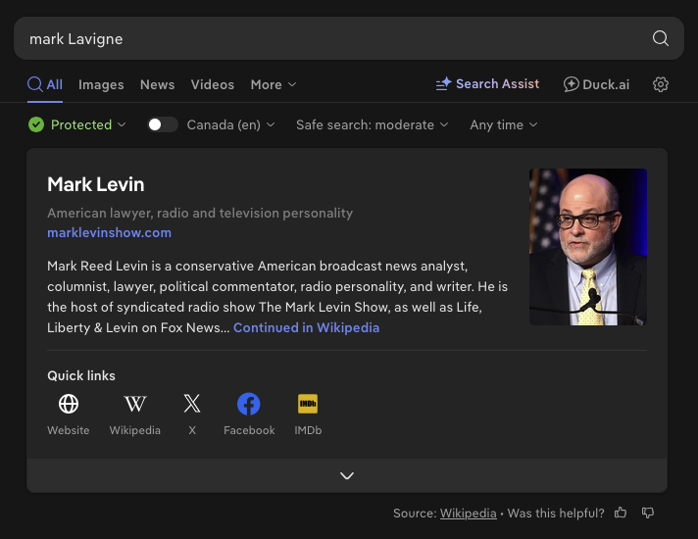This screenshot has width=698, height=539.
Task: Click the 'Was this helpful?' text
Action: (x=556, y=514)
